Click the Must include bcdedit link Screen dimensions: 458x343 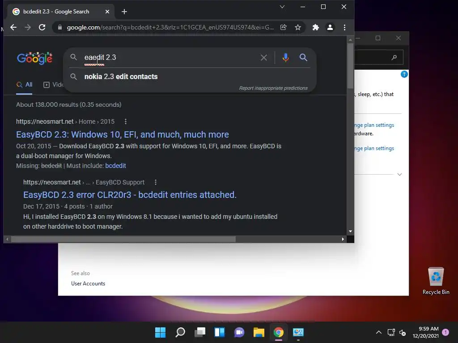point(116,166)
